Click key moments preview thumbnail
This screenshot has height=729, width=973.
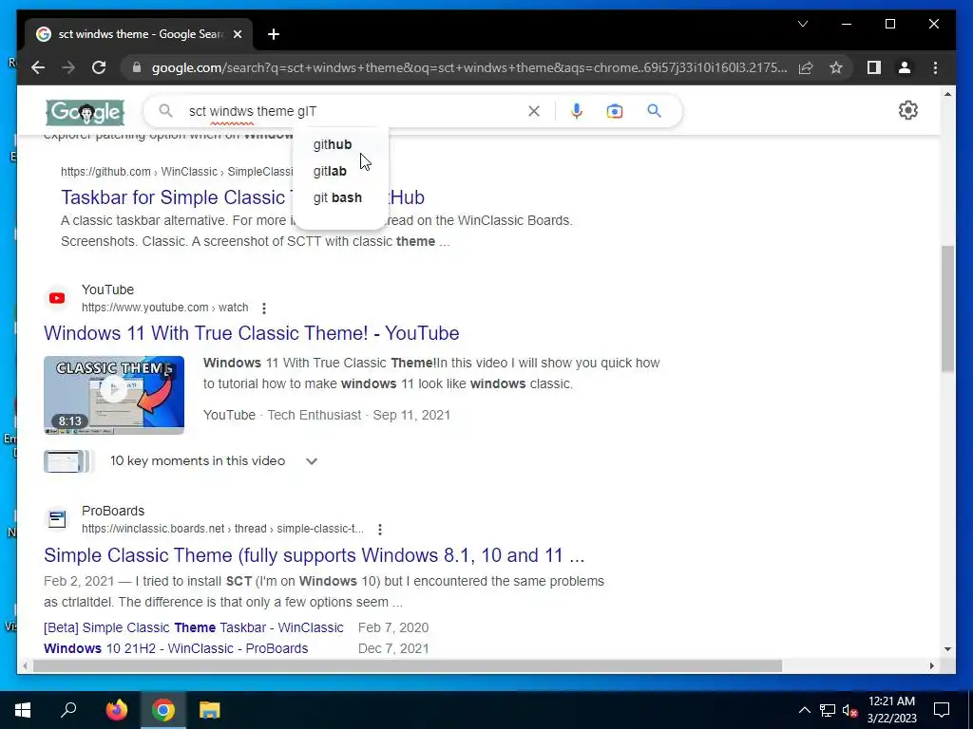click(67, 461)
